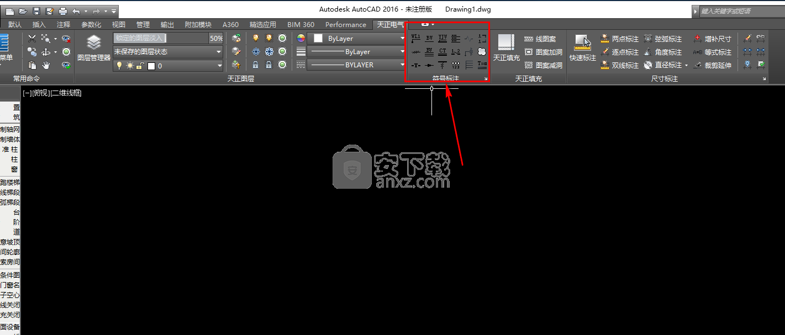Click the keyword search input field
Screen dimensions: 785x335
point(742,11)
